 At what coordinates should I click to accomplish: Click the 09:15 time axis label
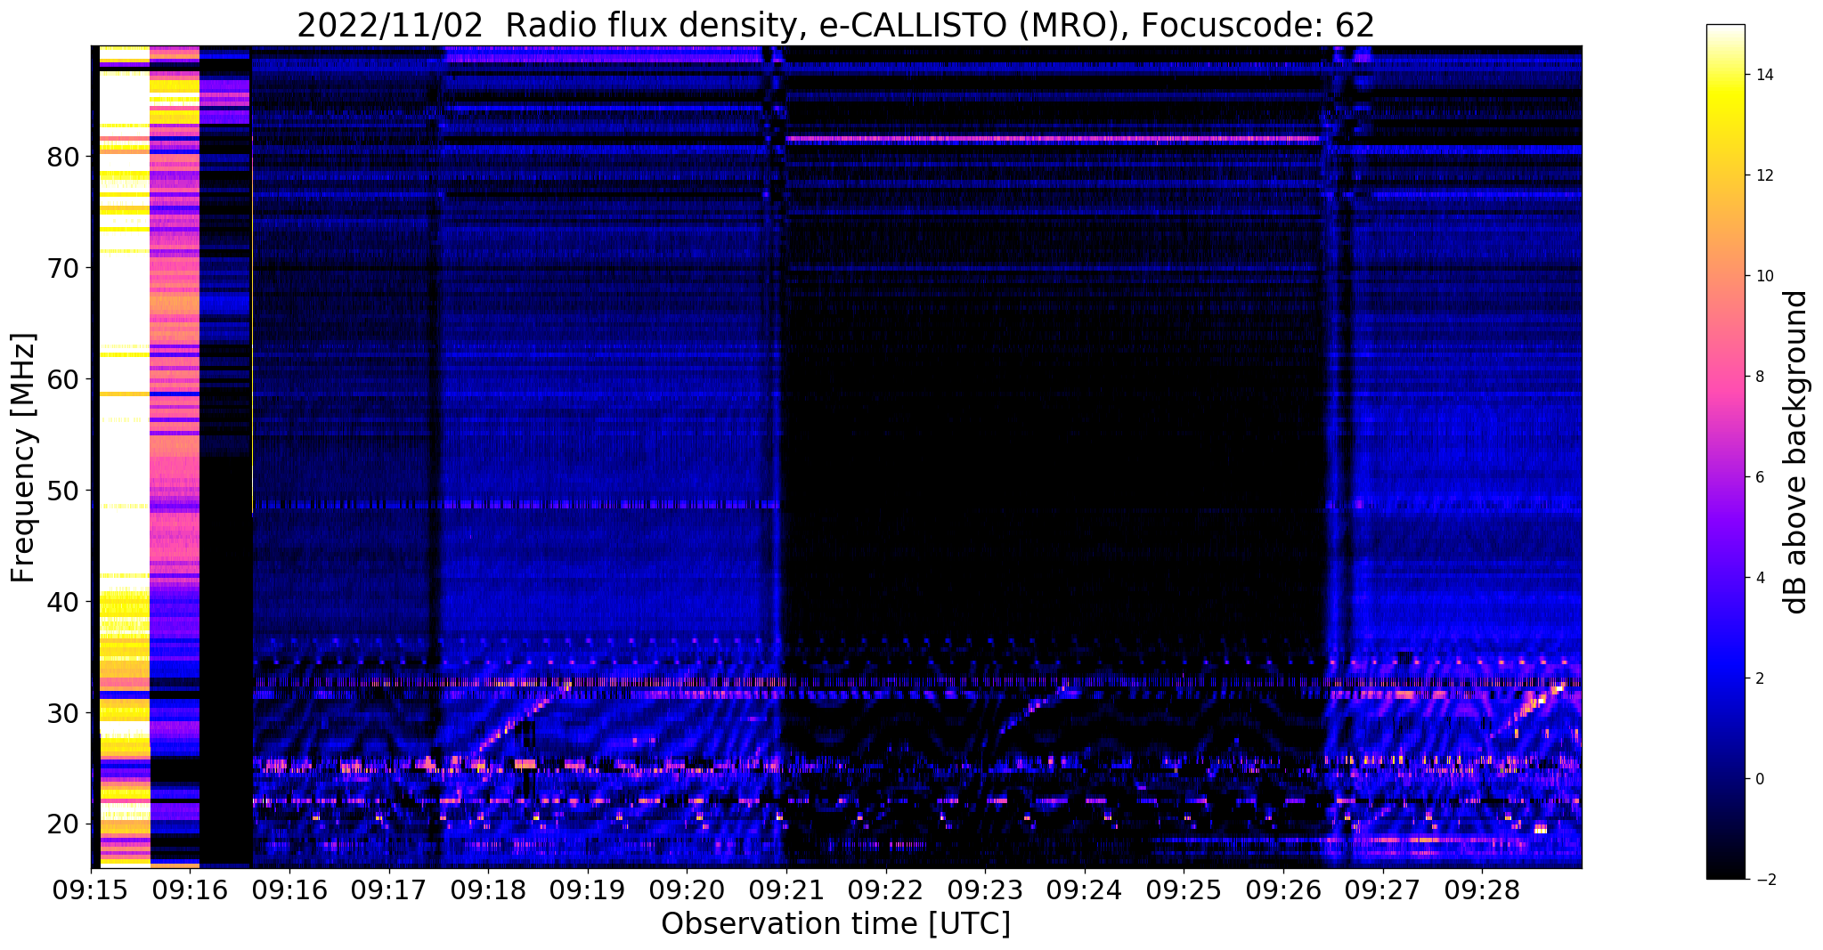pos(91,891)
